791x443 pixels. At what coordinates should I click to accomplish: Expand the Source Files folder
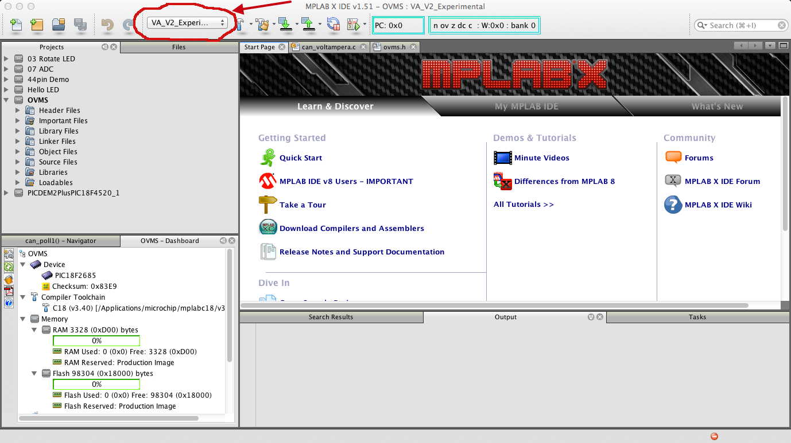pyautogui.click(x=18, y=162)
